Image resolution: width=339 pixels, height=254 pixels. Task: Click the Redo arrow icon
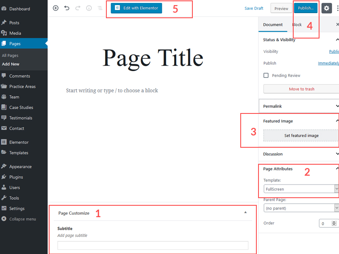click(78, 8)
